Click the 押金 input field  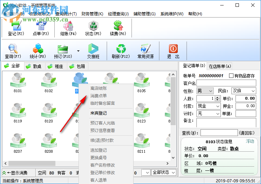246,106
